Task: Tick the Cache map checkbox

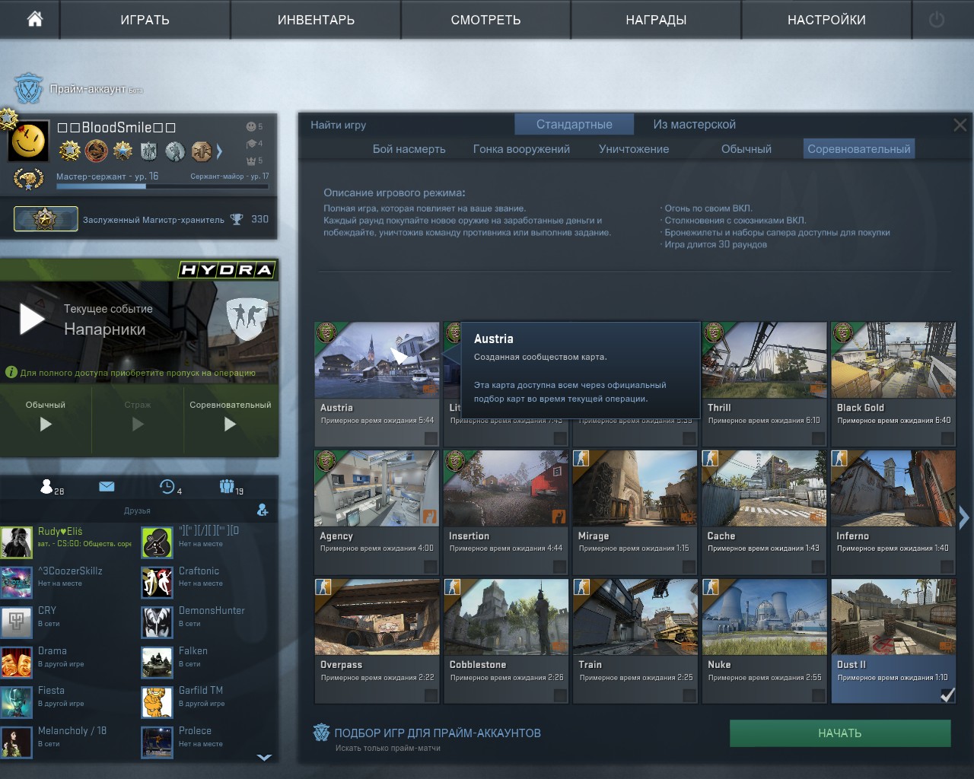Action: click(818, 567)
